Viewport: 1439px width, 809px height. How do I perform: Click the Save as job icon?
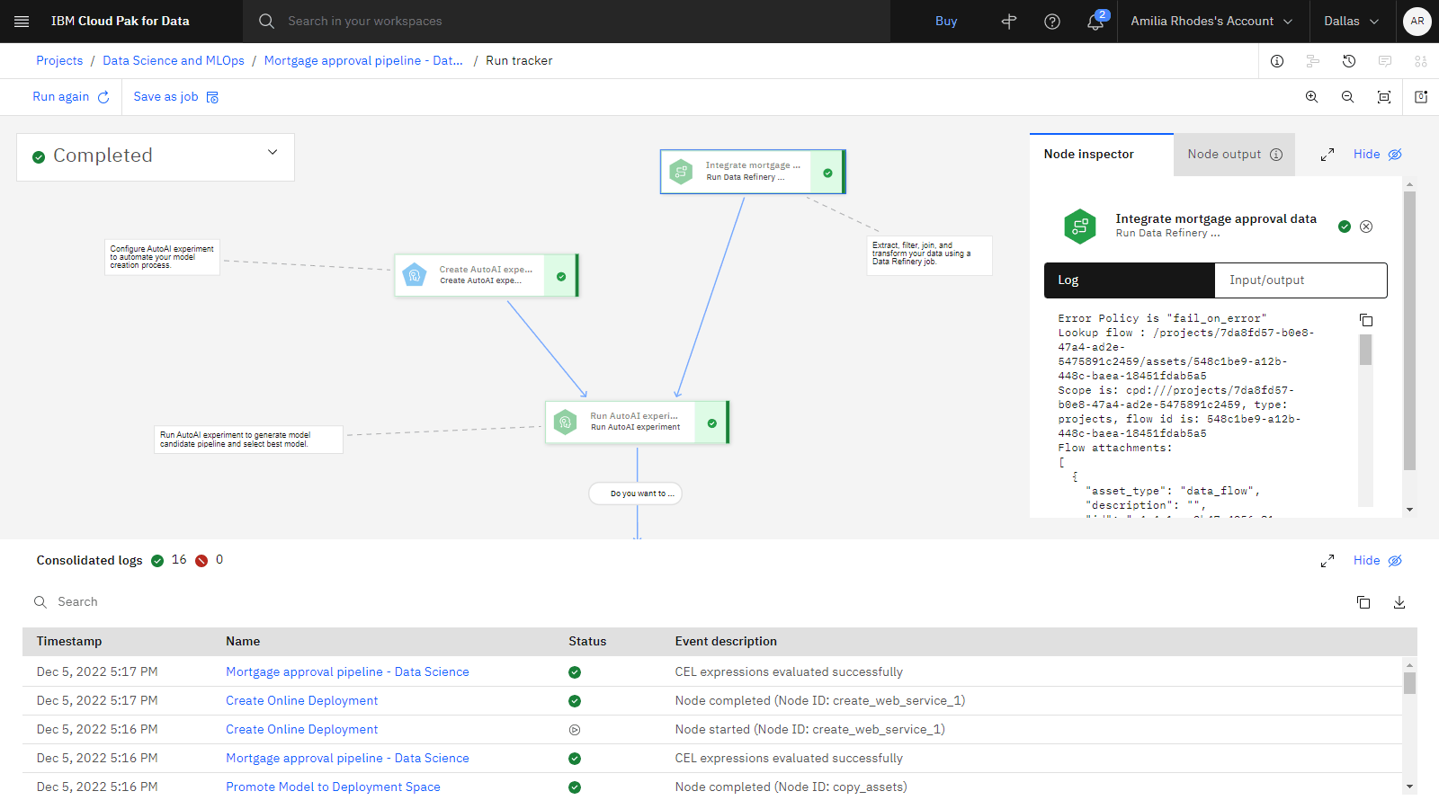[212, 97]
